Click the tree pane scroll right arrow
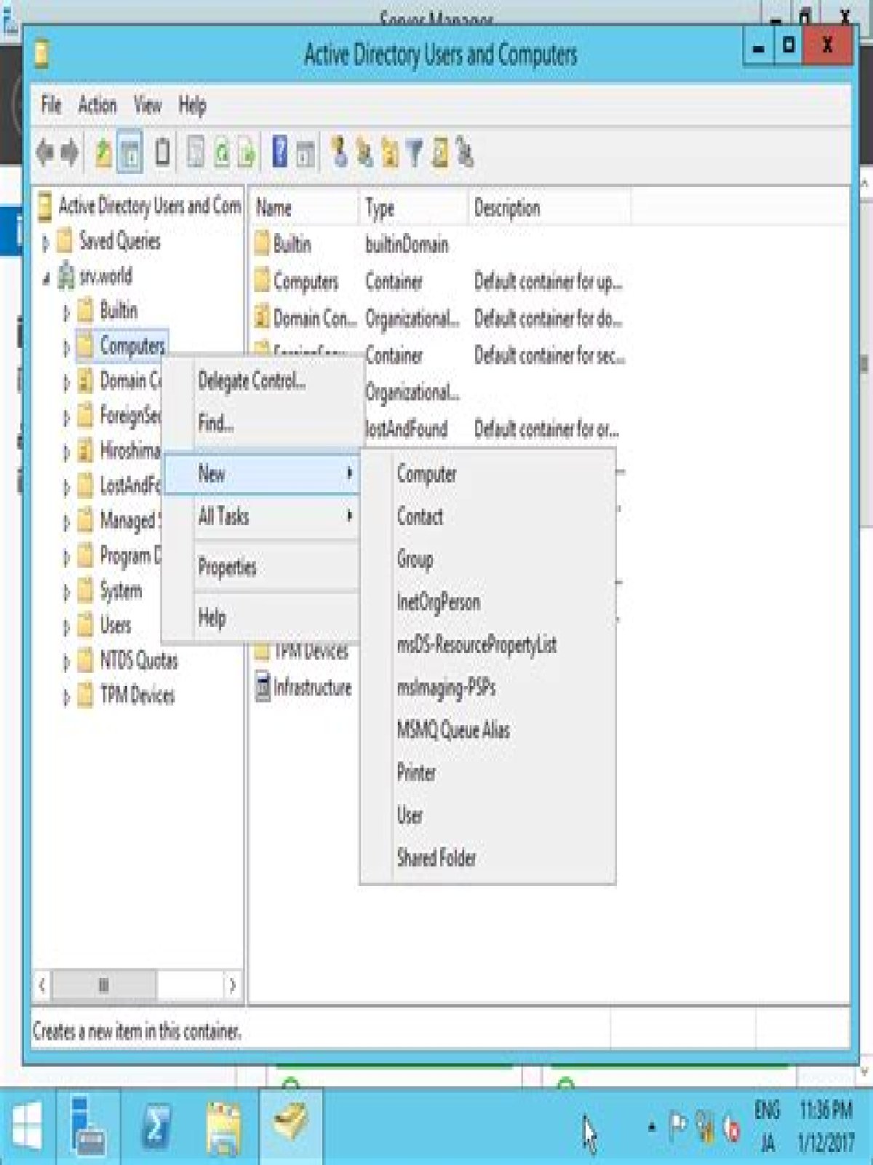 click(232, 985)
